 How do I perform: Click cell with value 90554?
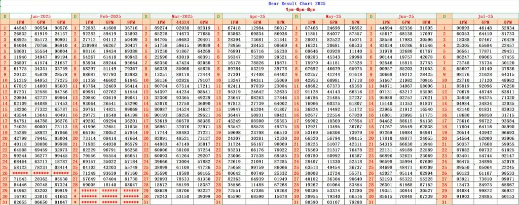pyautogui.click(x=41, y=28)
